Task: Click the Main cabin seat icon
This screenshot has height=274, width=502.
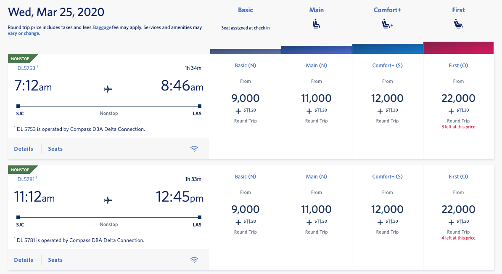Action: 316,25
